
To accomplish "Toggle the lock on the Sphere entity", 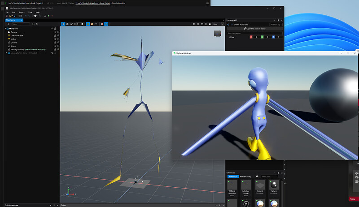I will (55, 46).
